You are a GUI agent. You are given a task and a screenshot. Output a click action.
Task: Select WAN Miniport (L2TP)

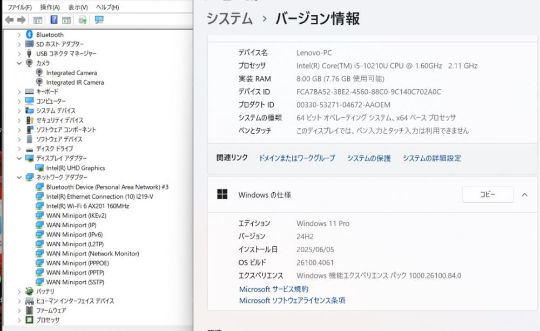click(x=75, y=244)
